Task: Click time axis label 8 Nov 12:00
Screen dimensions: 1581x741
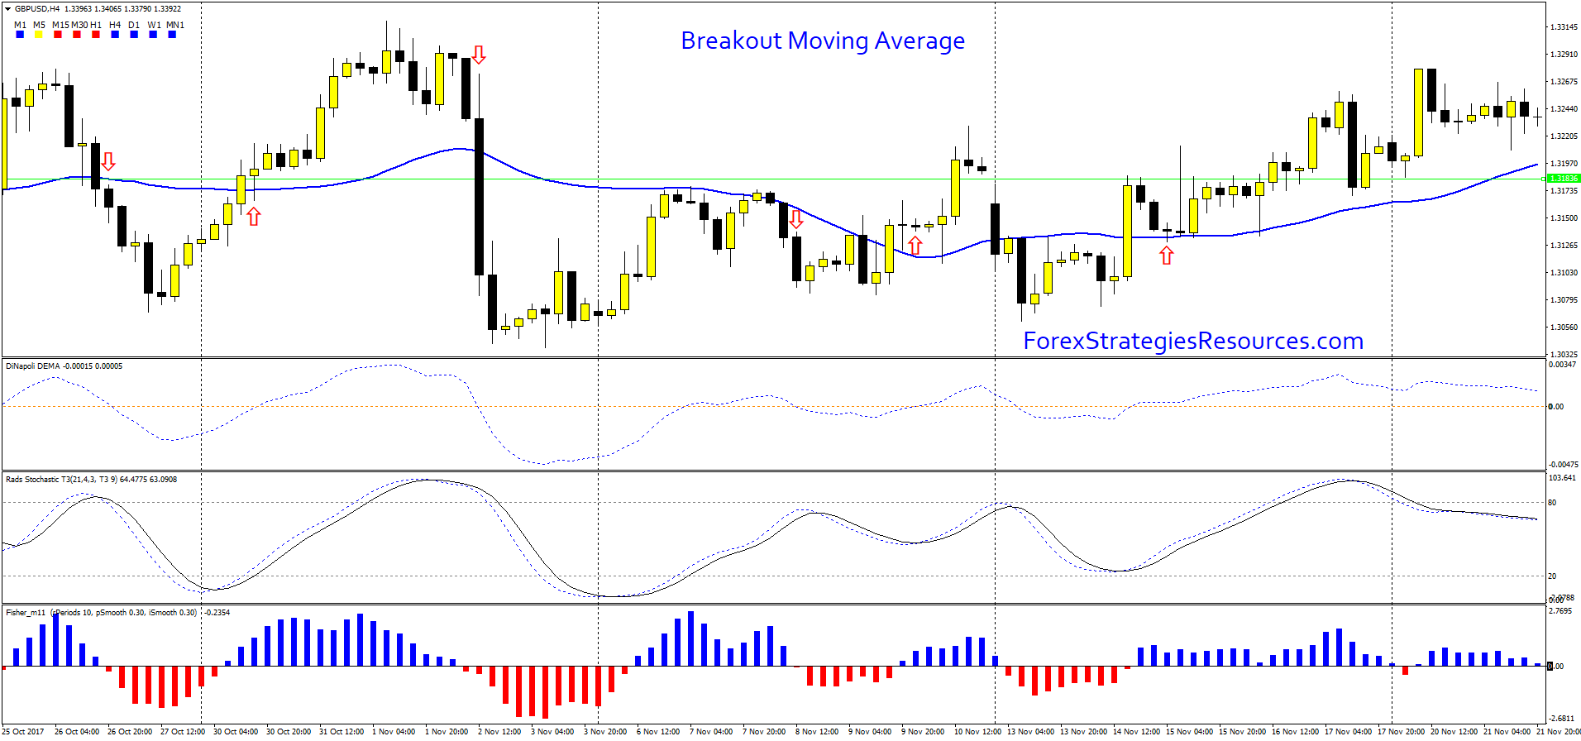Action: click(x=817, y=732)
